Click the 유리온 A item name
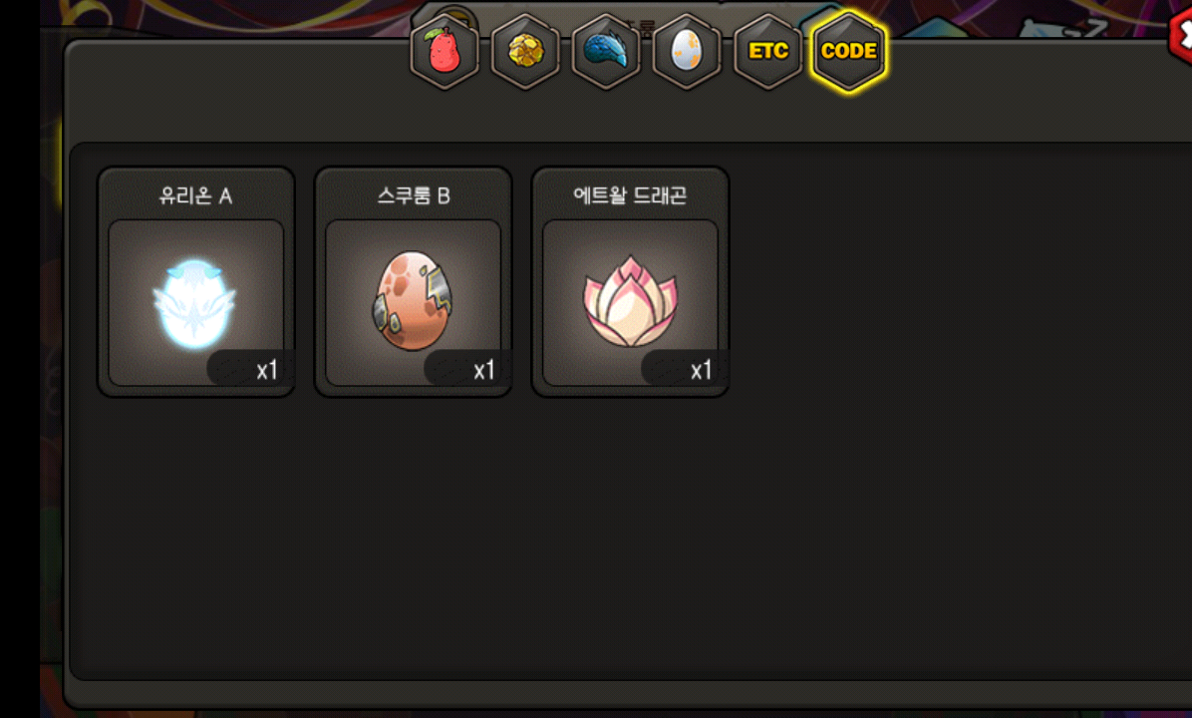This screenshot has height=718, width=1192. pyautogui.click(x=195, y=196)
